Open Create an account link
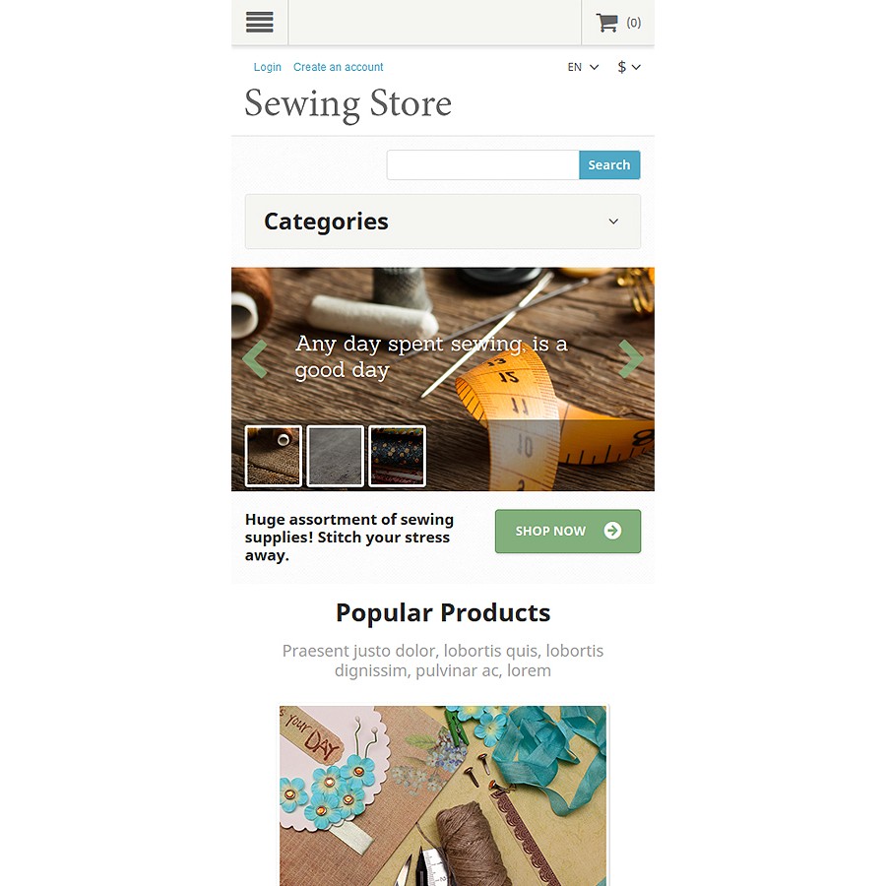 coord(338,67)
